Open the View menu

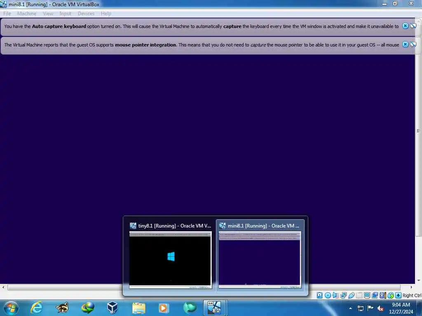pos(48,14)
